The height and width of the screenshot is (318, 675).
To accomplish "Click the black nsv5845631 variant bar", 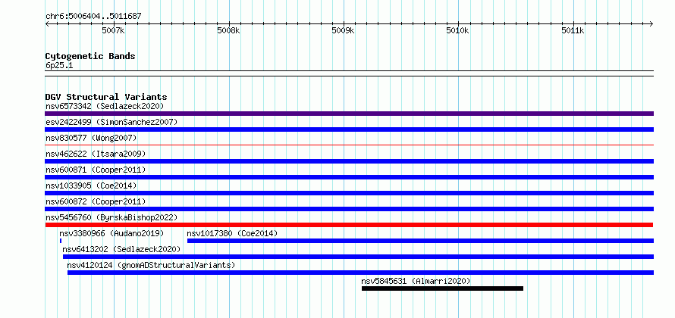I will (x=442, y=288).
